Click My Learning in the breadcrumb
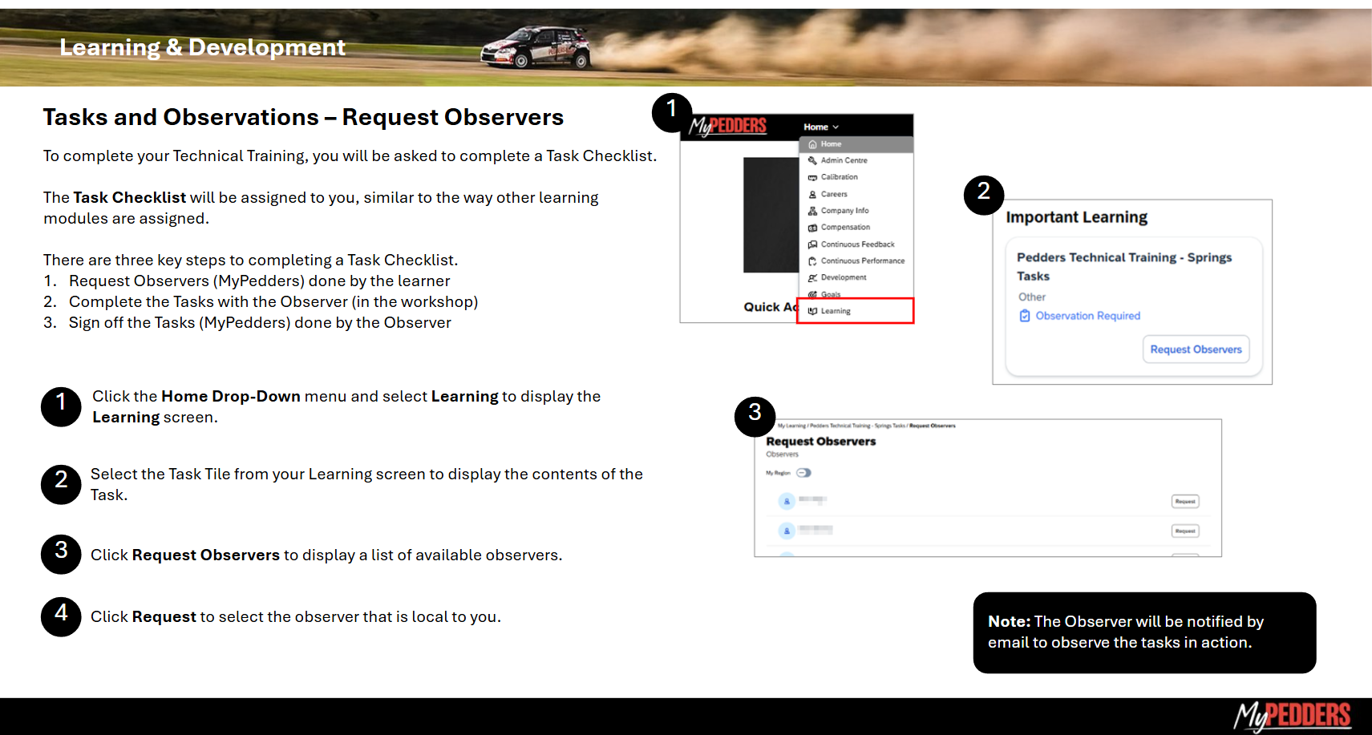Screen dimensions: 1372x735 click(791, 426)
